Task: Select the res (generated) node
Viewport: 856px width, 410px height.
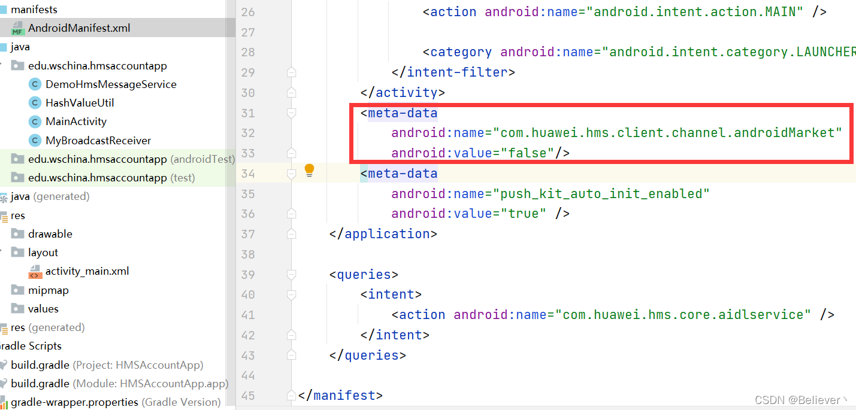Action: tap(47, 327)
